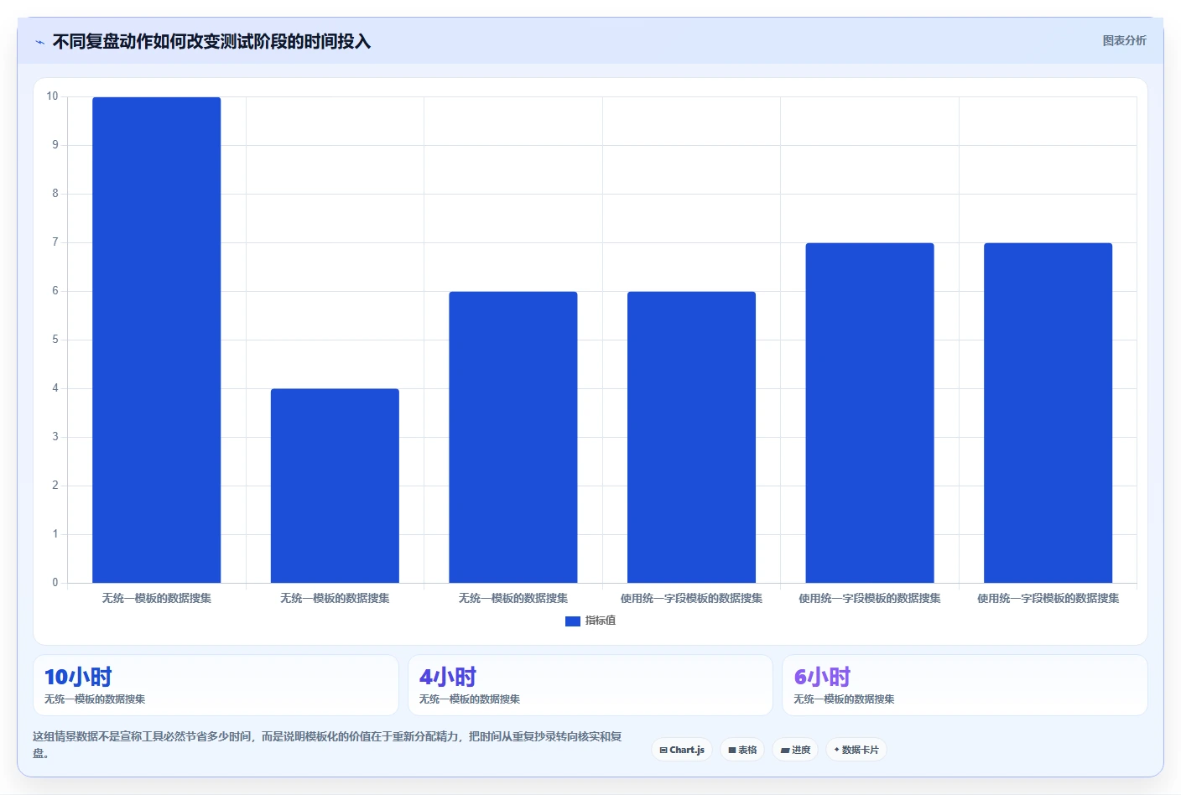This screenshot has height=795, width=1181.
Task: Click the Chart.js chip
Action: [x=682, y=750]
